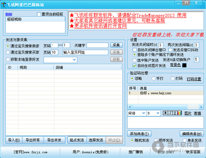The height and width of the screenshot is (158, 206).
Task: Check 置顶当前旺旺 checkbox
Action: [39, 14]
